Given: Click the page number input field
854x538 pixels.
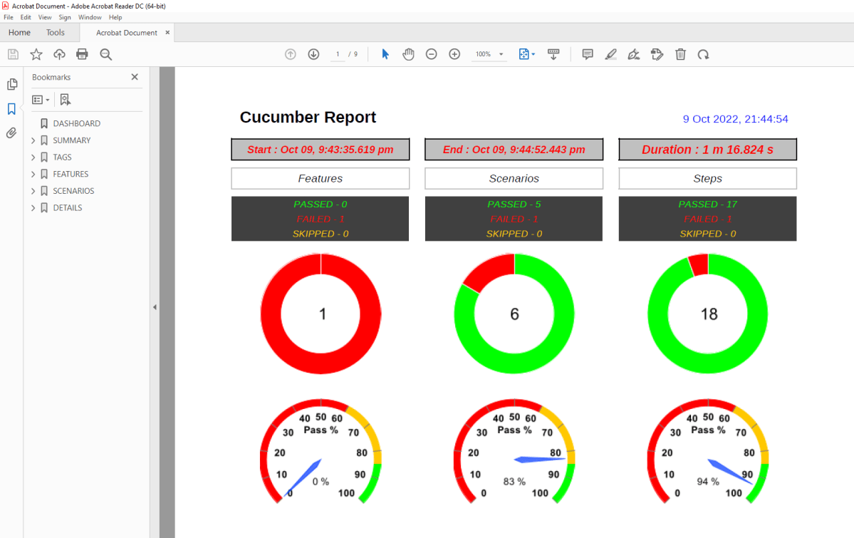Looking at the screenshot, I should coord(338,54).
